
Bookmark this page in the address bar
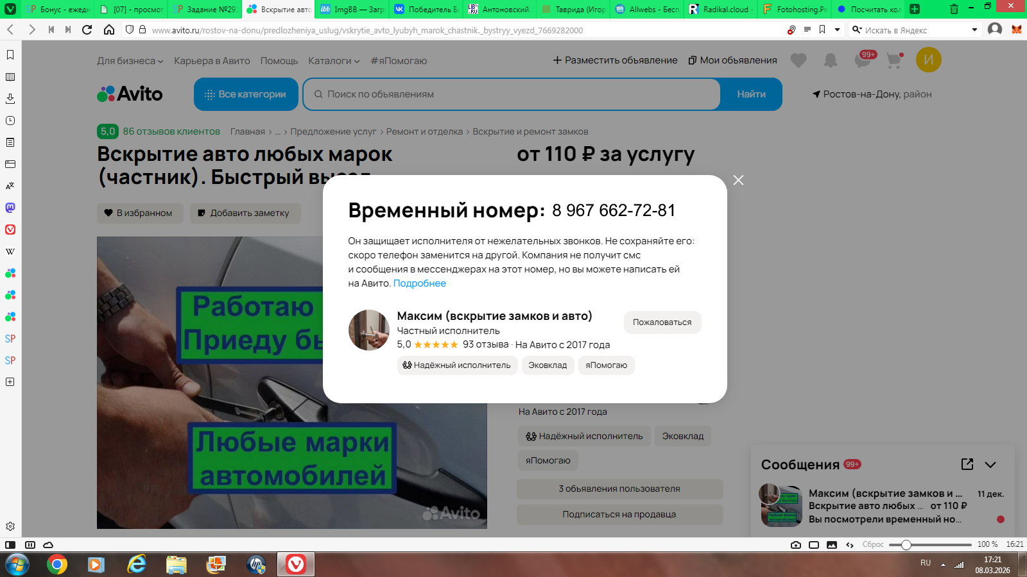pyautogui.click(x=822, y=29)
